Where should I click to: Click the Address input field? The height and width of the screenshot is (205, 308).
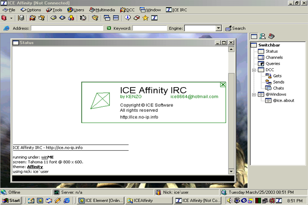(67, 28)
